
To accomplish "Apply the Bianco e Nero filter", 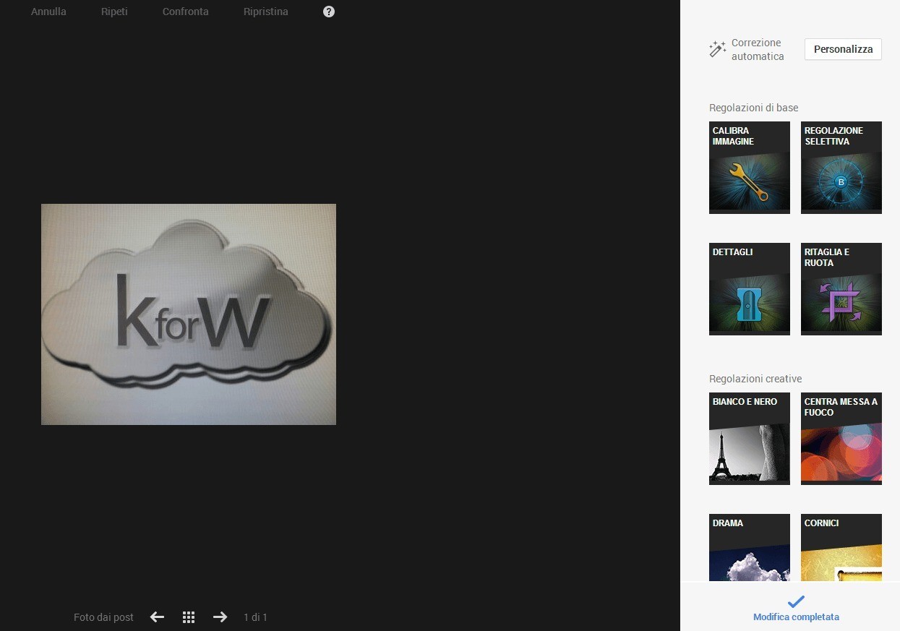I will click(x=749, y=439).
